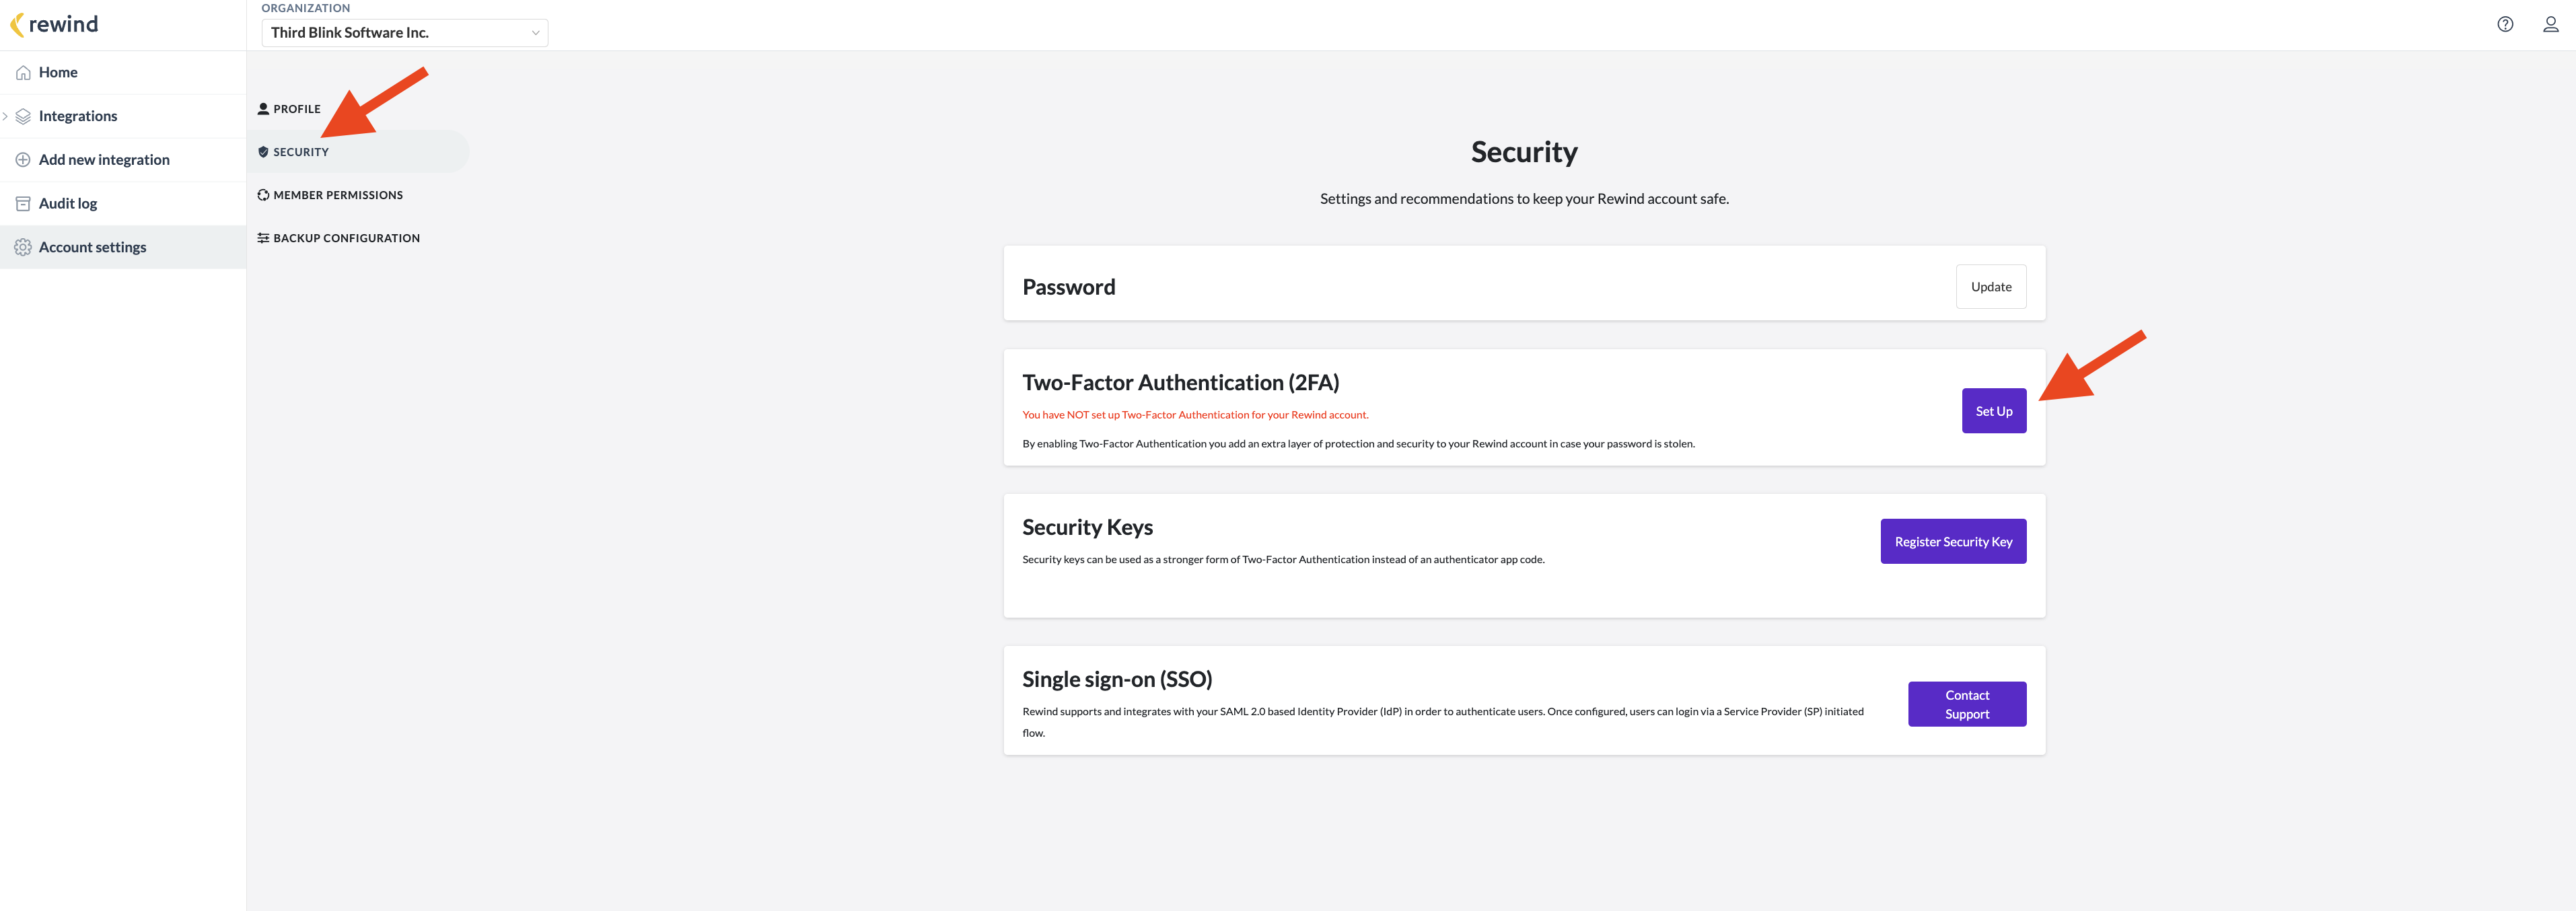
Task: Click the Backup Configuration sliders icon
Action: tap(263, 238)
